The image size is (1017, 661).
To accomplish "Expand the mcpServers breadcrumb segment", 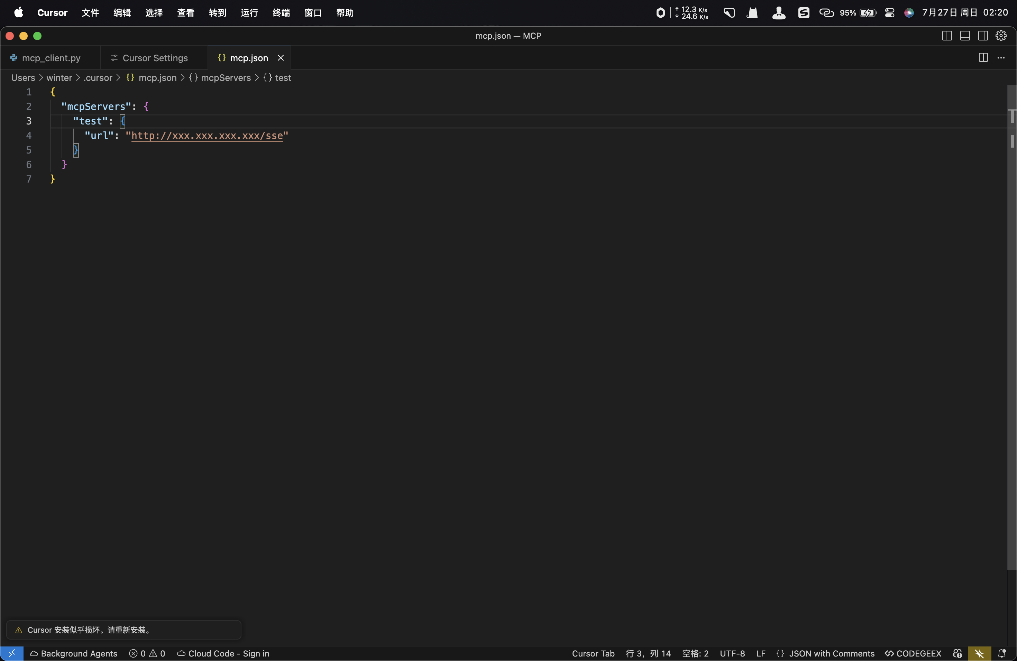I will click(225, 78).
